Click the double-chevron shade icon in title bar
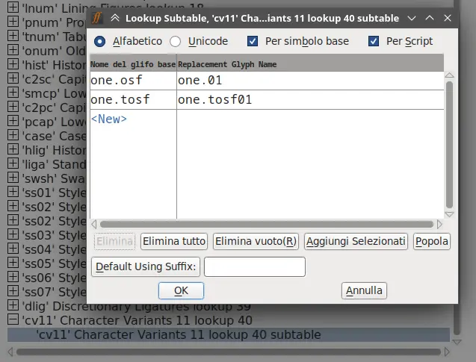 115,18
